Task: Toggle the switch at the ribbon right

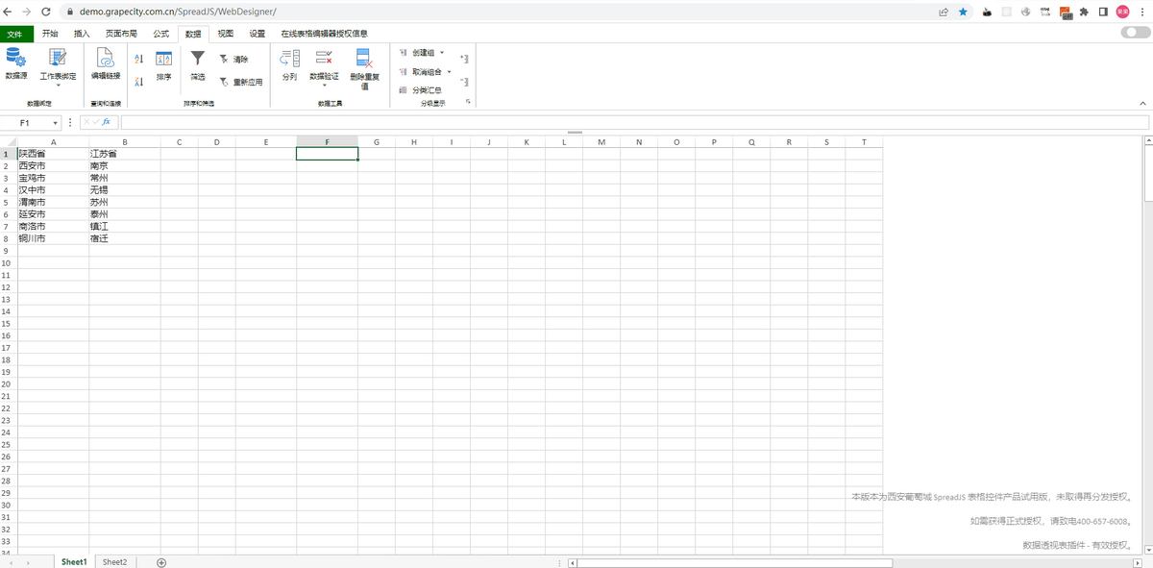Action: pos(1136,33)
